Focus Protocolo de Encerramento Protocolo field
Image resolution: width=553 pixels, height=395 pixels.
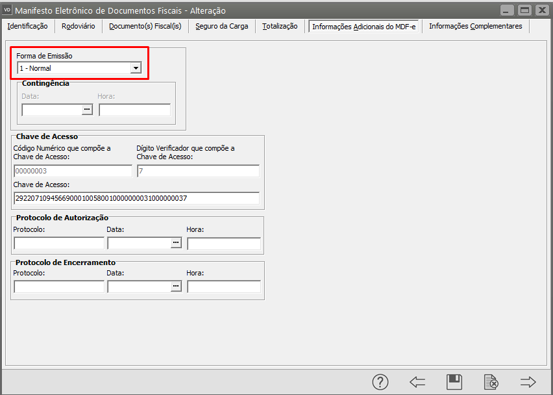(x=59, y=287)
